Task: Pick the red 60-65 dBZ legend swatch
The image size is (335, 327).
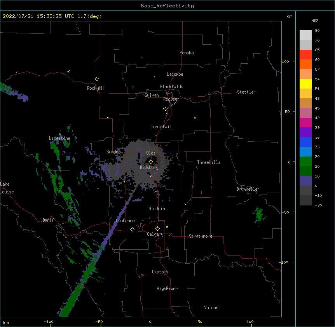Action: tap(305, 55)
